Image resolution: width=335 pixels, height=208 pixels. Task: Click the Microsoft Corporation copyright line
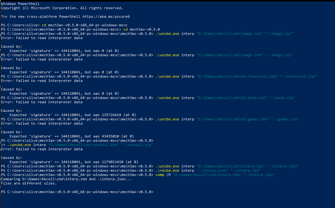tap(62, 8)
